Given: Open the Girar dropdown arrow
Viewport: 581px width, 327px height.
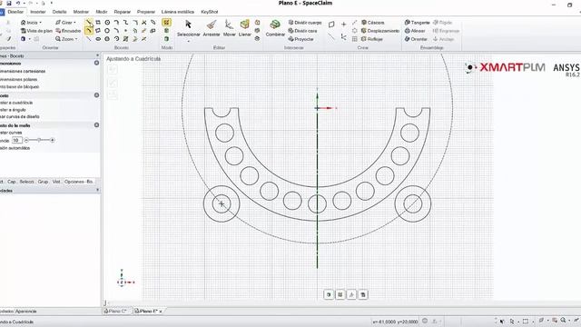Looking at the screenshot, I should coord(74,23).
